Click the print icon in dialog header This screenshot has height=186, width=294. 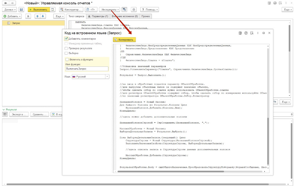coord(246,33)
